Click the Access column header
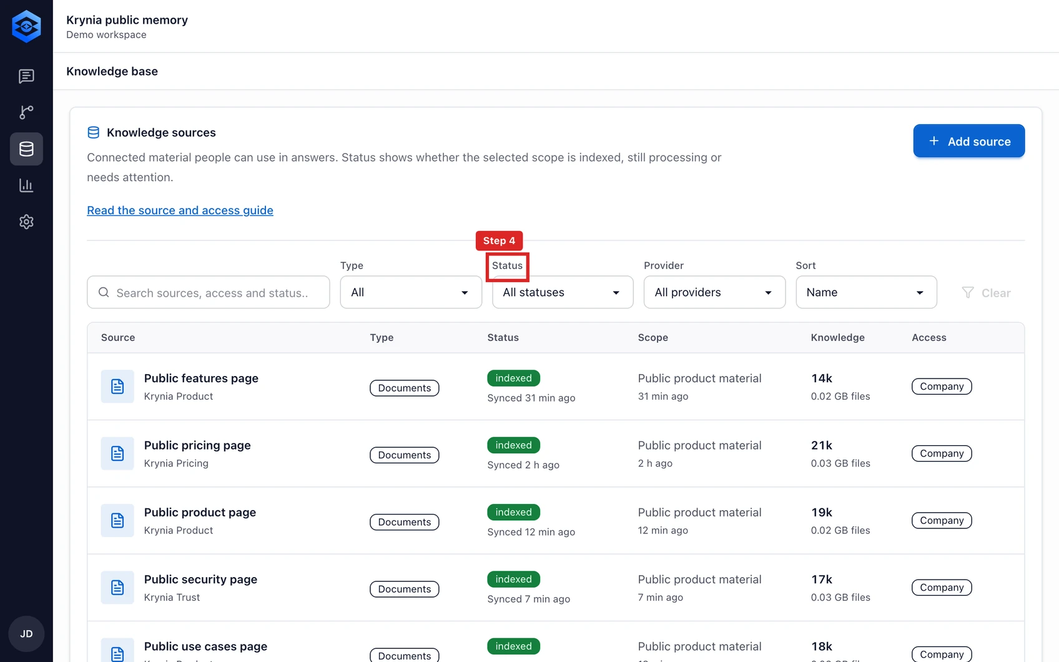 [928, 337]
